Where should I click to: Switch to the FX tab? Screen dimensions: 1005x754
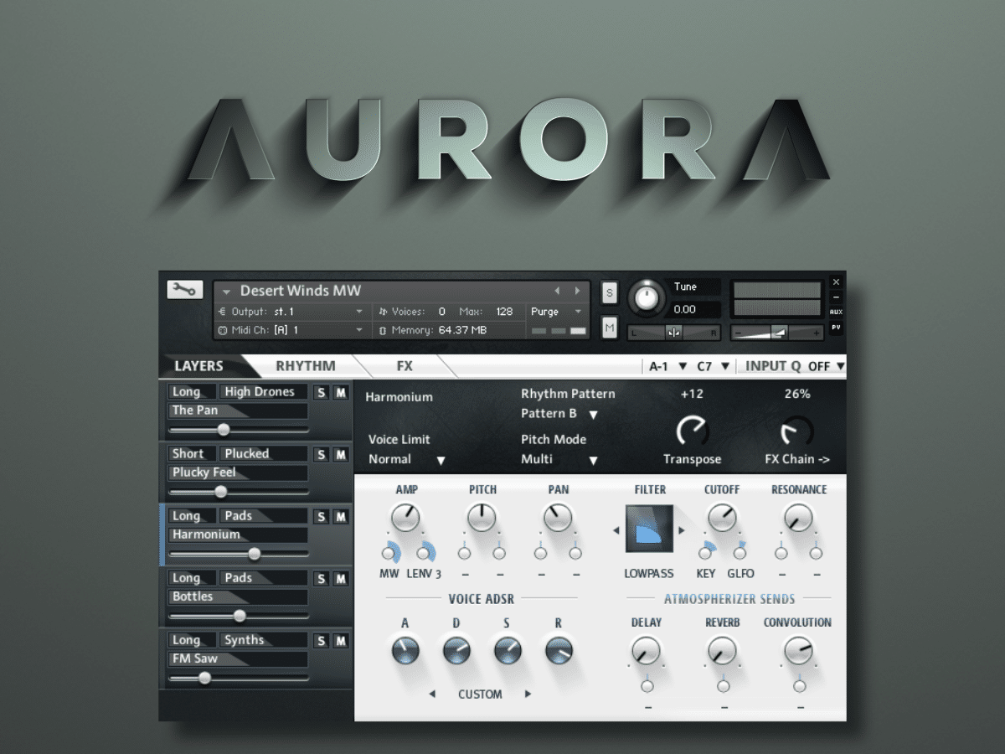(x=405, y=366)
